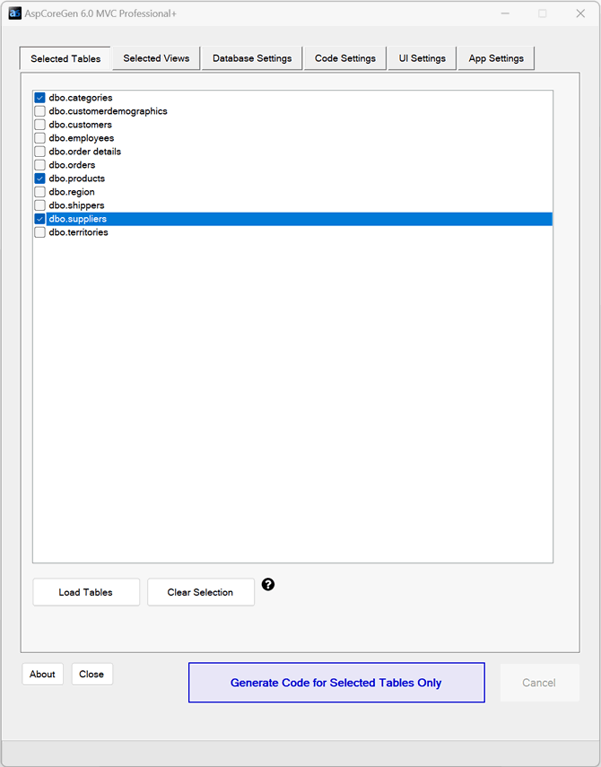Open the About dialog button
This screenshot has height=767, width=601.
[x=42, y=674]
